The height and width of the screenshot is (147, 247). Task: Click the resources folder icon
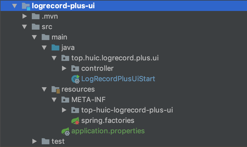pos(56,90)
